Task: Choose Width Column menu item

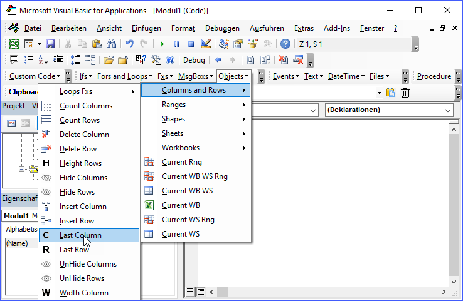Action: click(x=89, y=293)
